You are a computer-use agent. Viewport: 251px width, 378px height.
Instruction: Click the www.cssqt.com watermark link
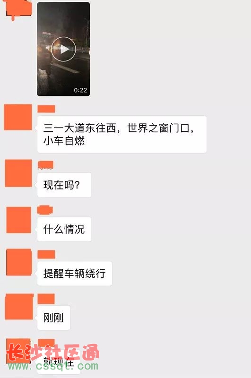53,366
